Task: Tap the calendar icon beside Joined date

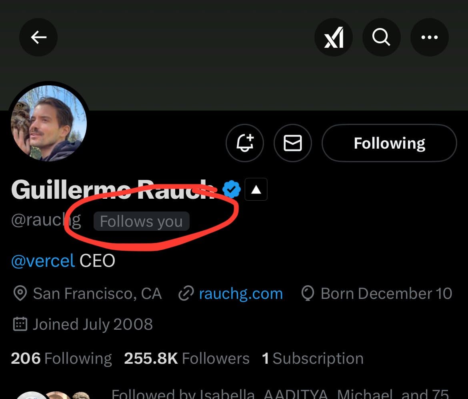Action: [20, 324]
